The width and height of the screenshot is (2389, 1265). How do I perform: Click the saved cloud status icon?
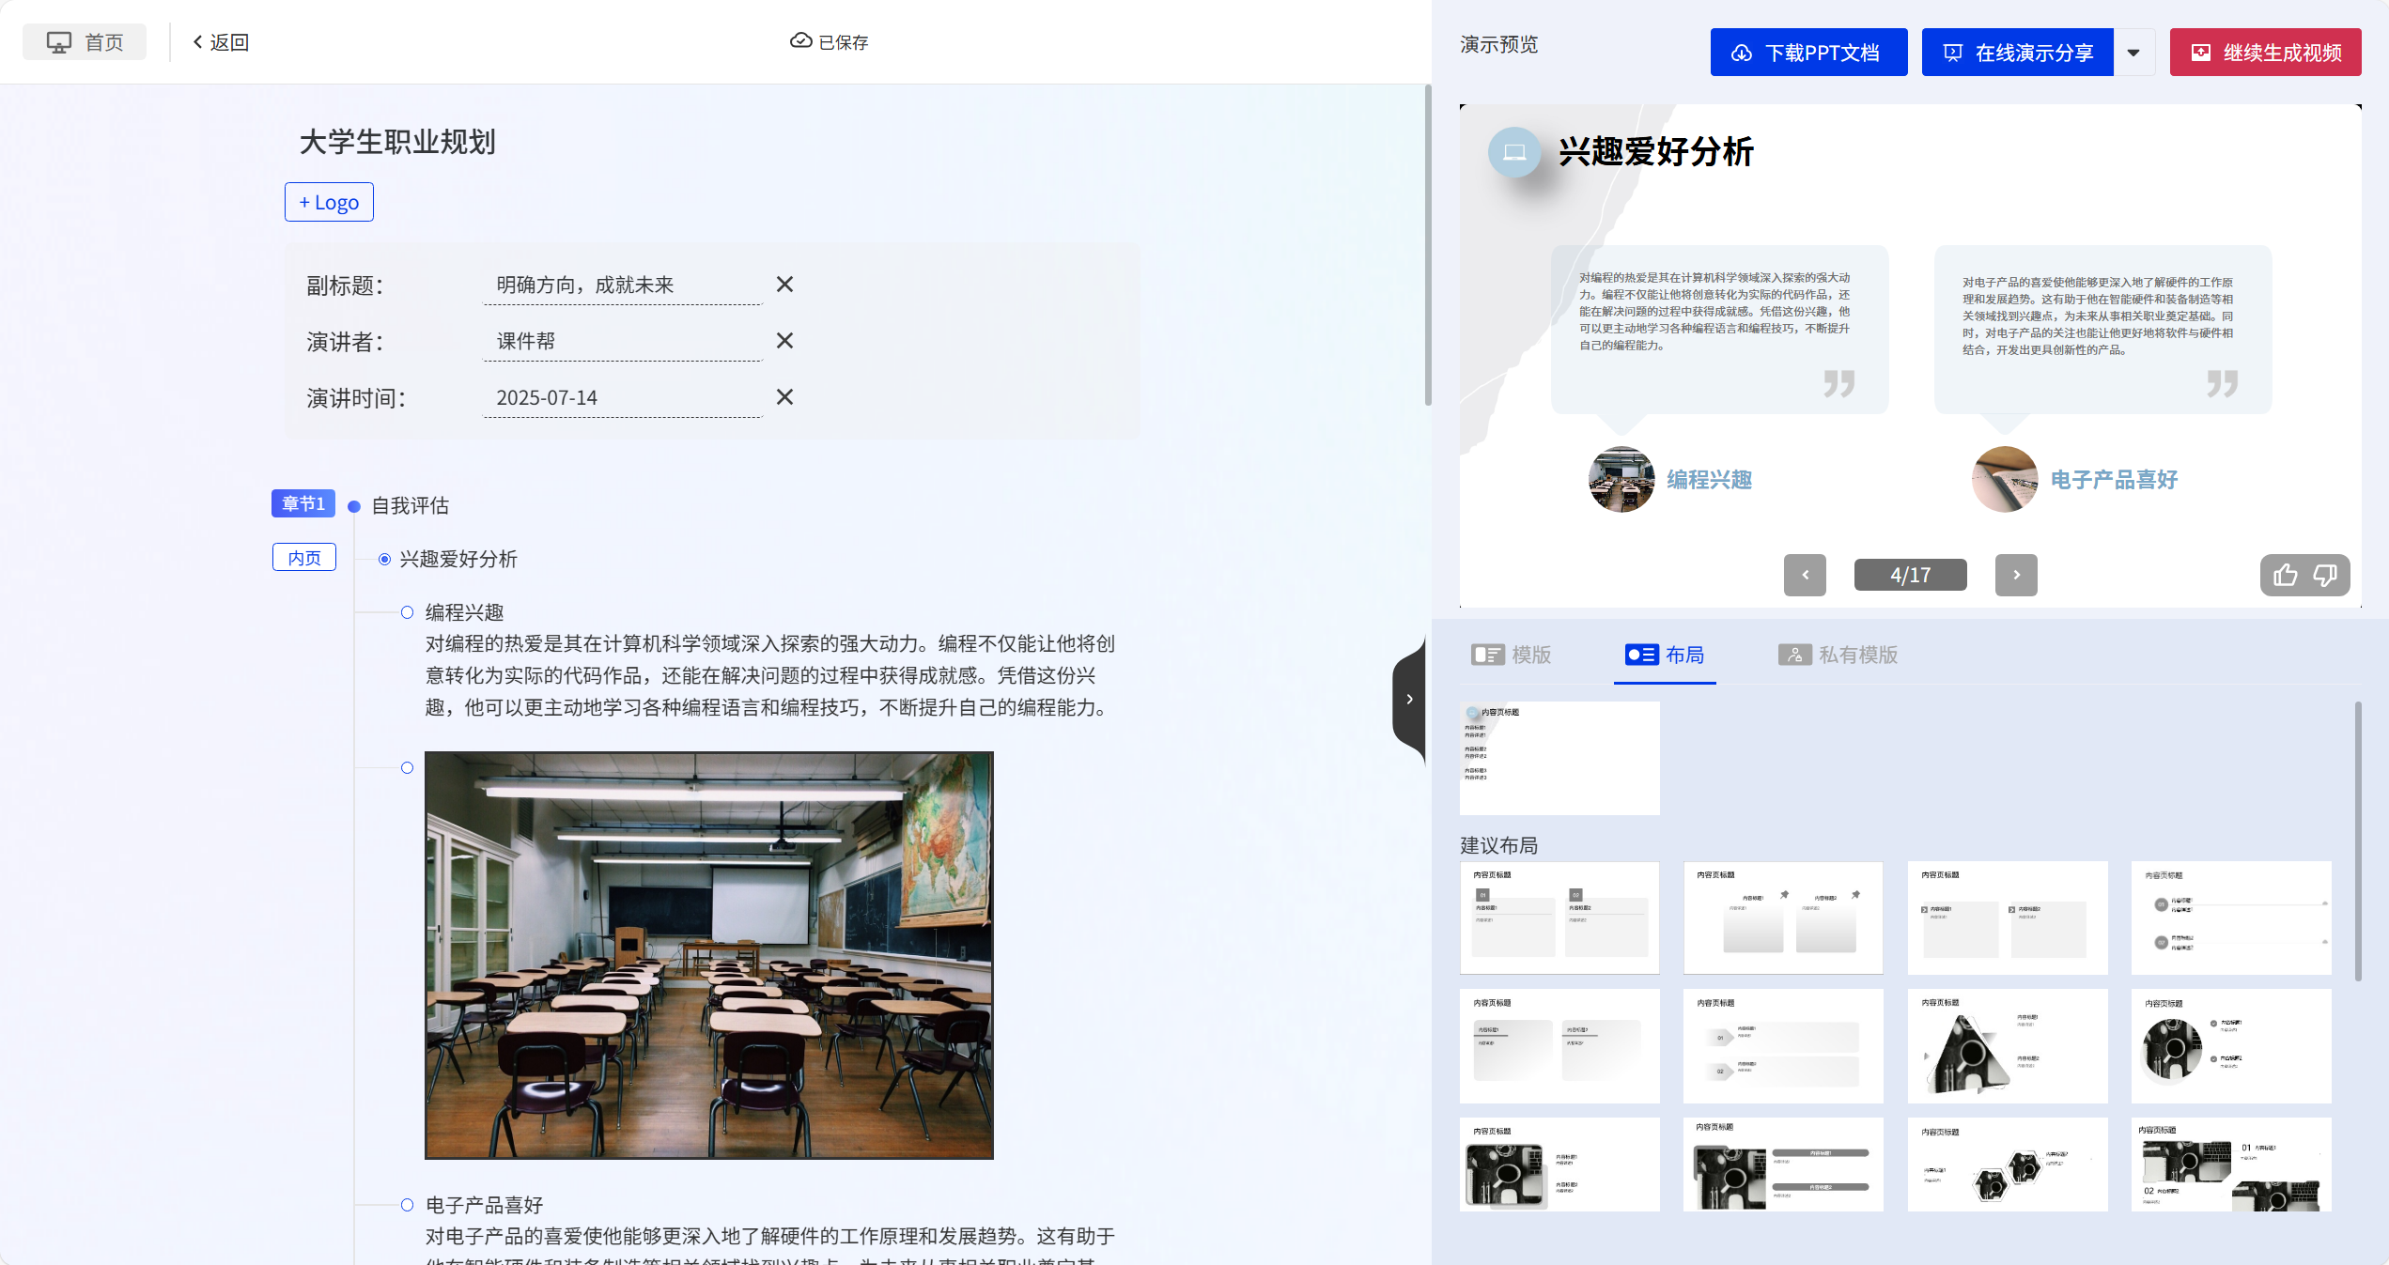point(800,41)
